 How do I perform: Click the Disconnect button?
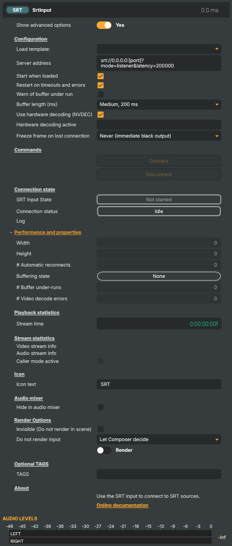tap(159, 175)
